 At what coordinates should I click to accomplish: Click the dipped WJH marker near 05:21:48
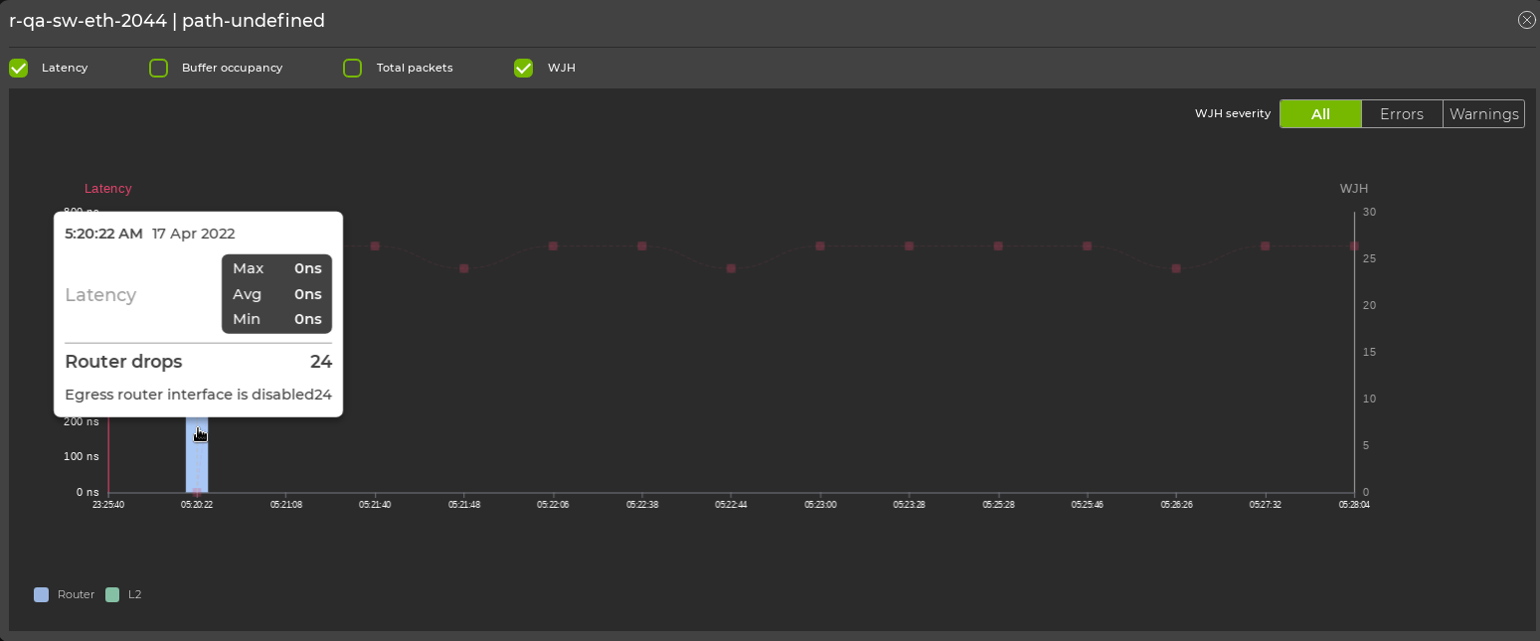click(x=463, y=268)
